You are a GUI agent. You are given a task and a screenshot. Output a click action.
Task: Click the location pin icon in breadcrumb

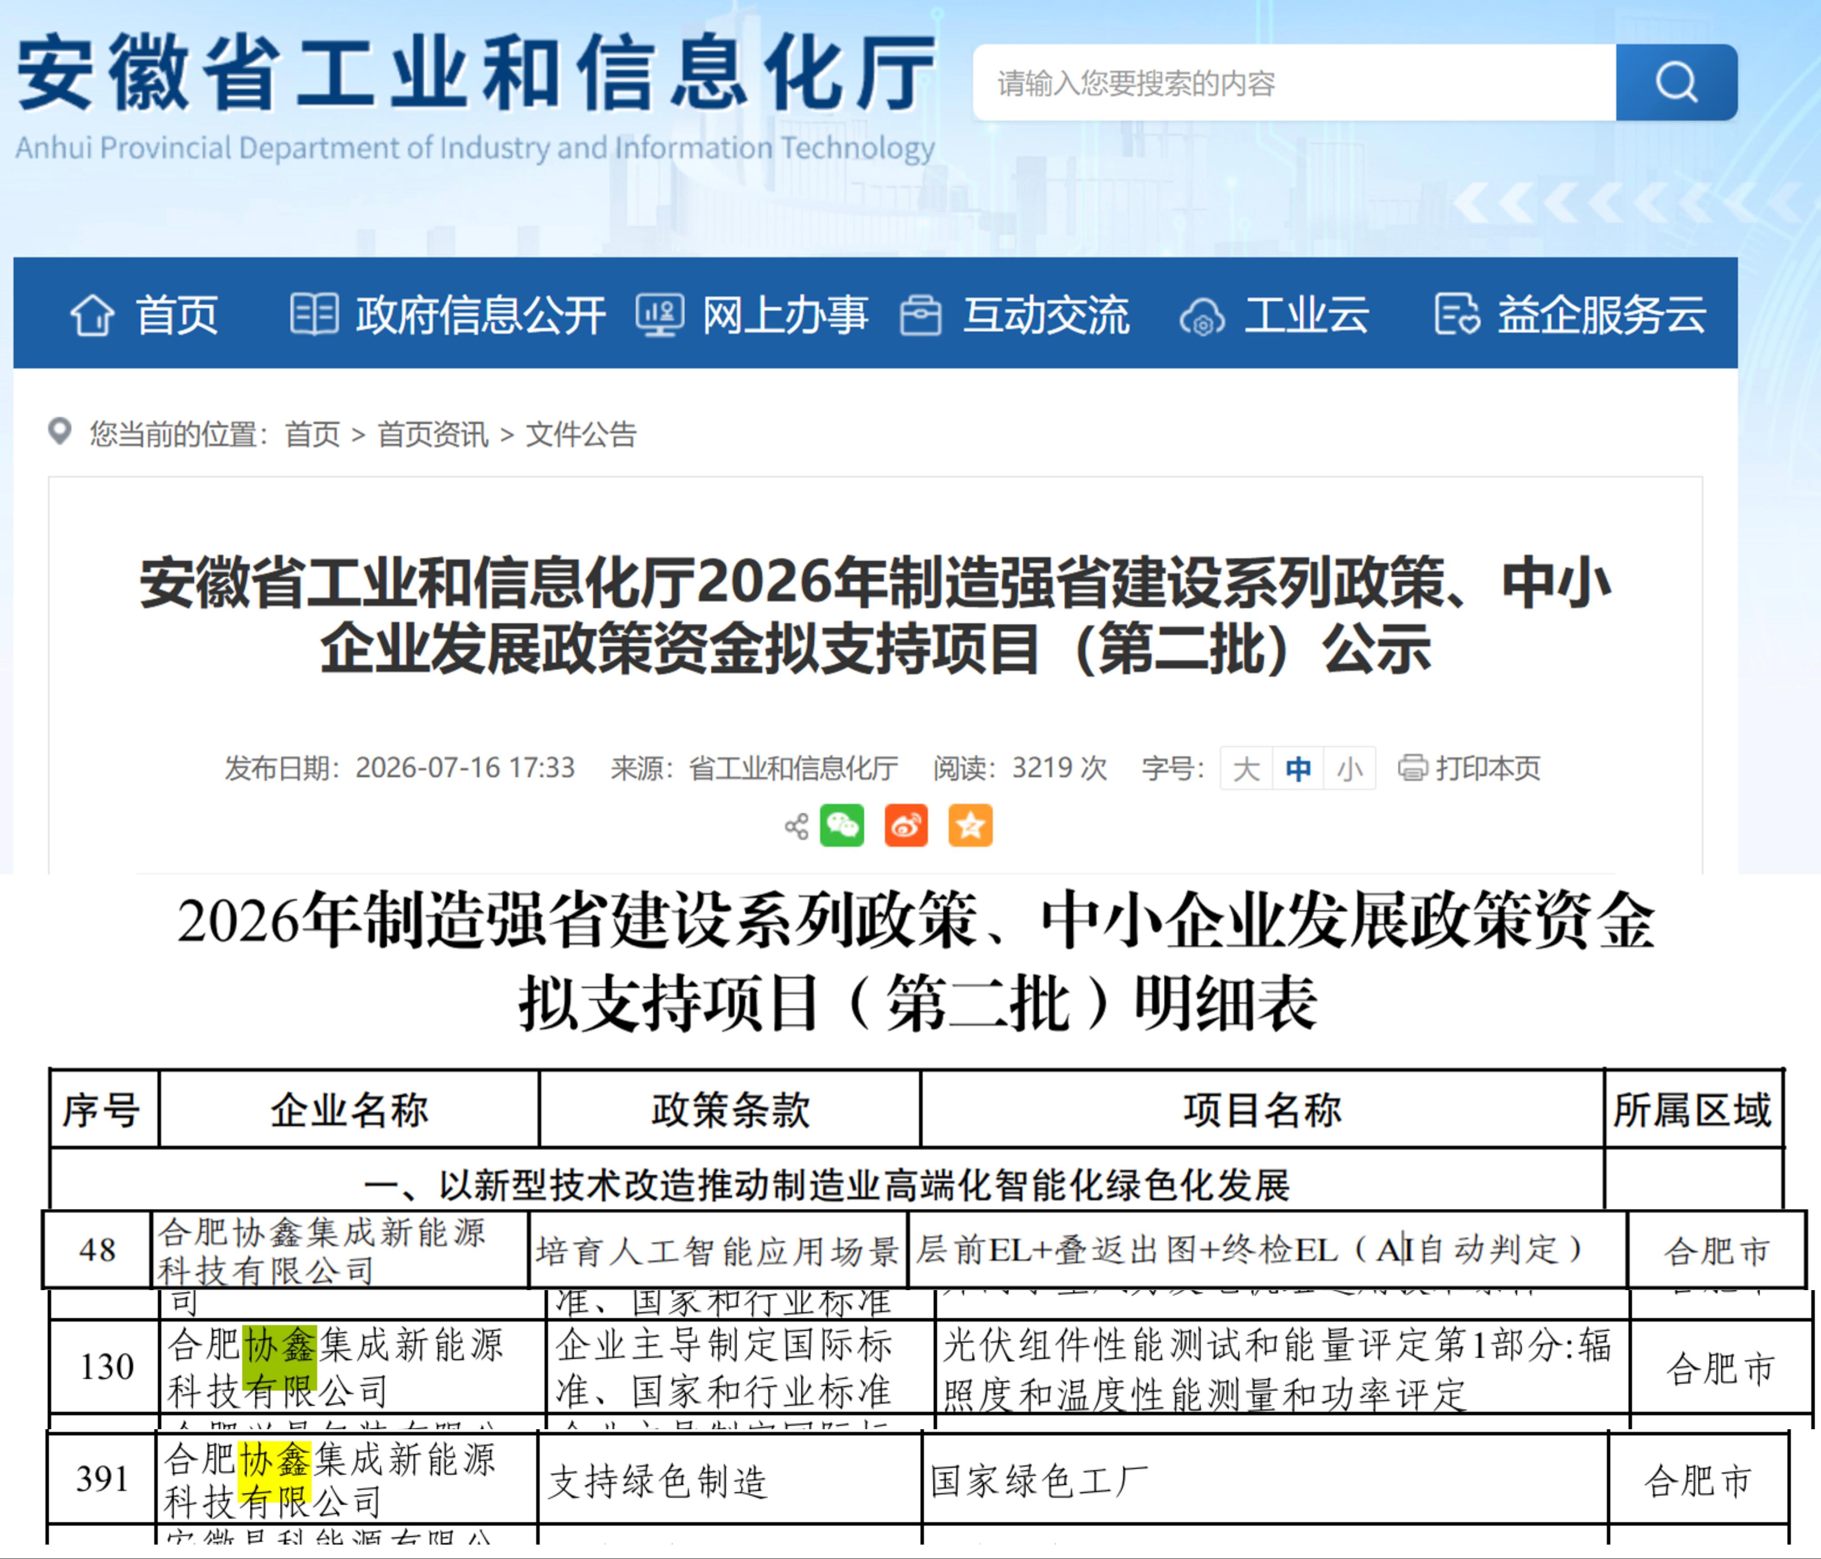[x=60, y=431]
